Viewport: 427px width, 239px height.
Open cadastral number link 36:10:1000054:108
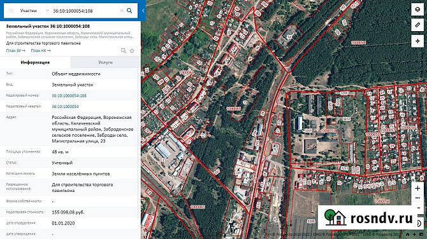[69, 95]
